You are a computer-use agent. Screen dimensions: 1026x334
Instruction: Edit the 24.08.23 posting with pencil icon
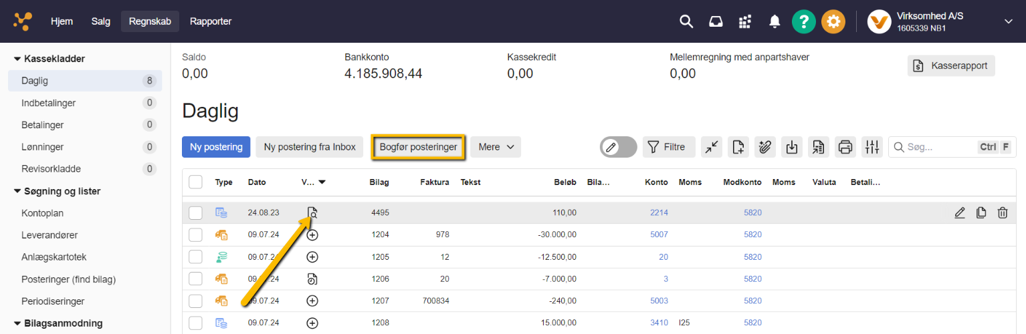click(960, 213)
